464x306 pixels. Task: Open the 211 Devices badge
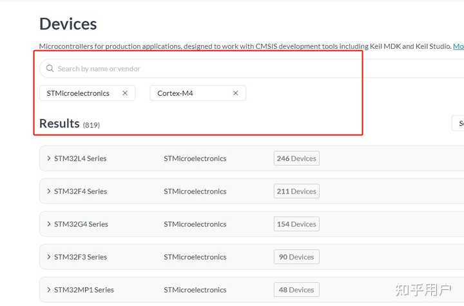296,191
